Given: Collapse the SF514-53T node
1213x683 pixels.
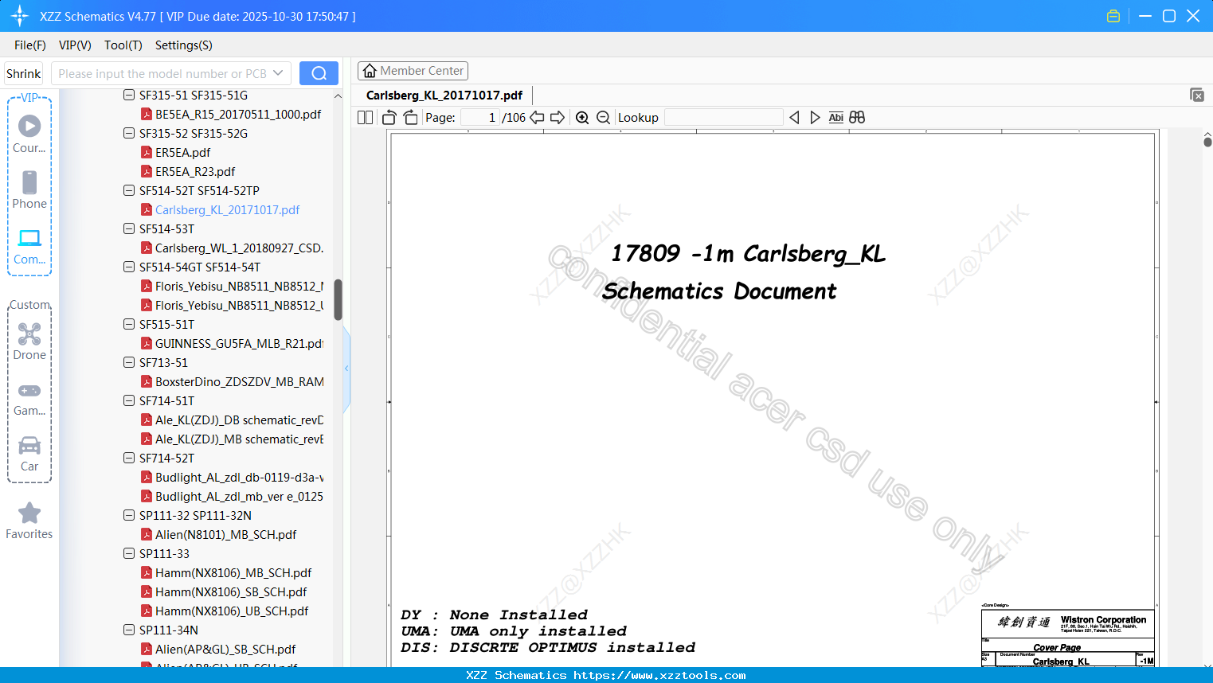Looking at the screenshot, I should click(x=129, y=228).
